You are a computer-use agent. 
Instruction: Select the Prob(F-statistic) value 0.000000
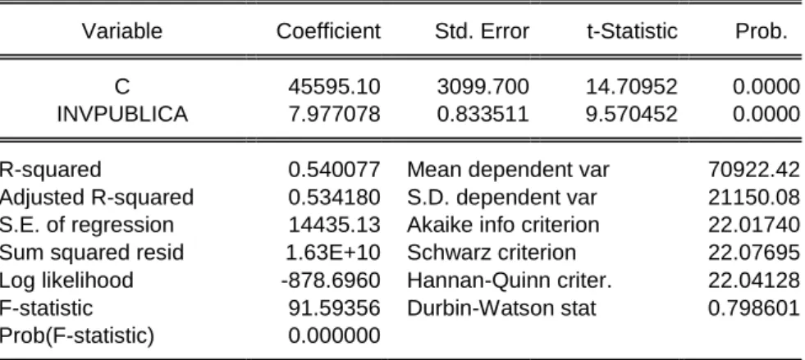point(334,335)
